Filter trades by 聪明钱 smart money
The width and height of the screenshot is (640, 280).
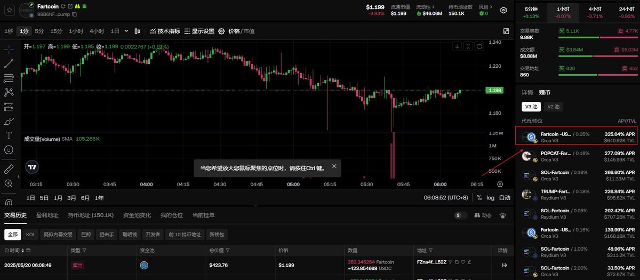[130, 234]
